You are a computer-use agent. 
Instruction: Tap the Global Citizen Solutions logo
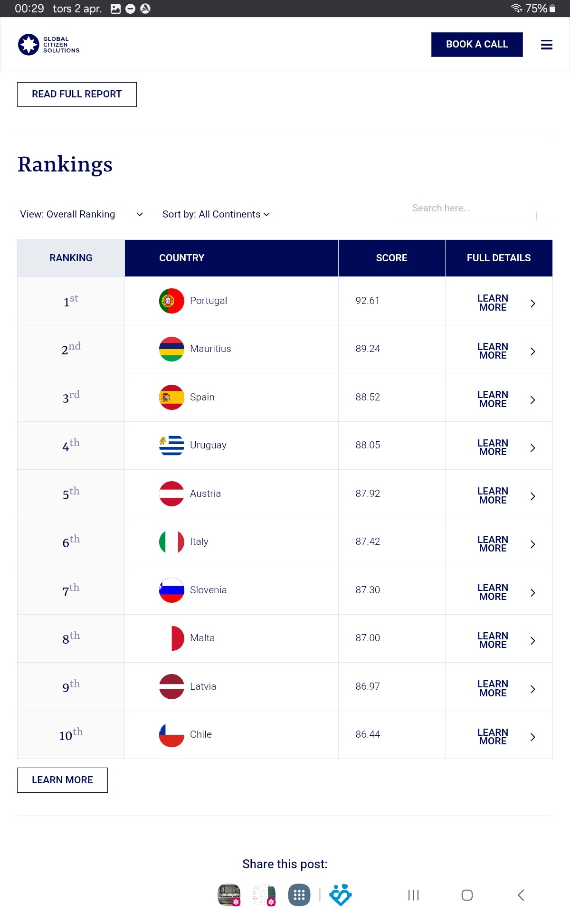(48, 45)
